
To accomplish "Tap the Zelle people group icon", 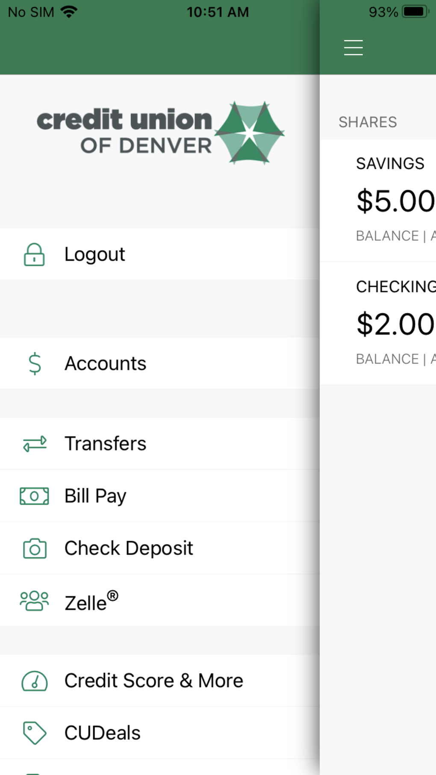I will (34, 601).
